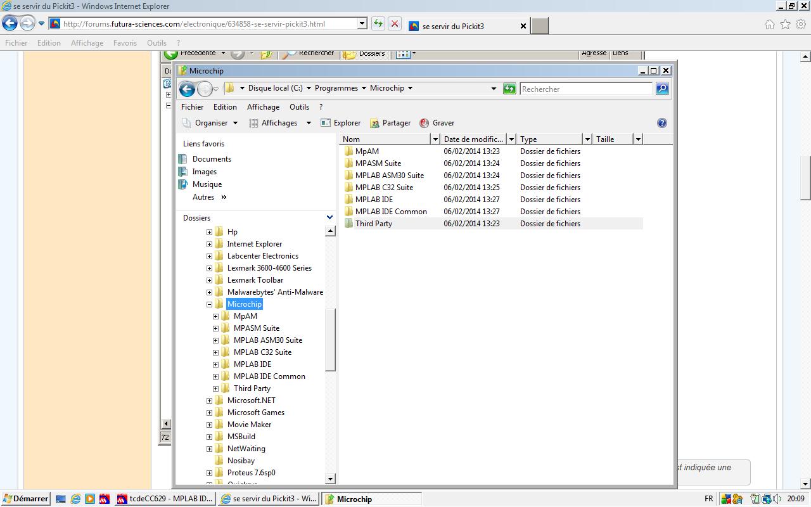This screenshot has width=811, height=507.
Task: Open the Taille column dropdown arrow
Action: pos(638,139)
